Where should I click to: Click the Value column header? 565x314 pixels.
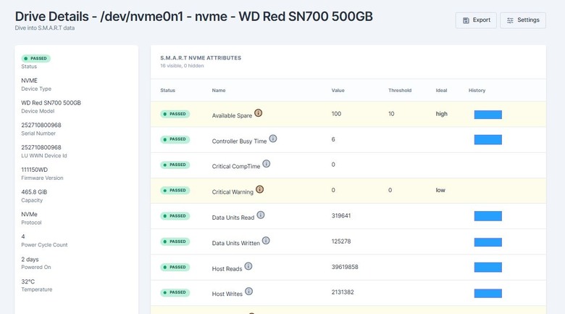(x=338, y=90)
